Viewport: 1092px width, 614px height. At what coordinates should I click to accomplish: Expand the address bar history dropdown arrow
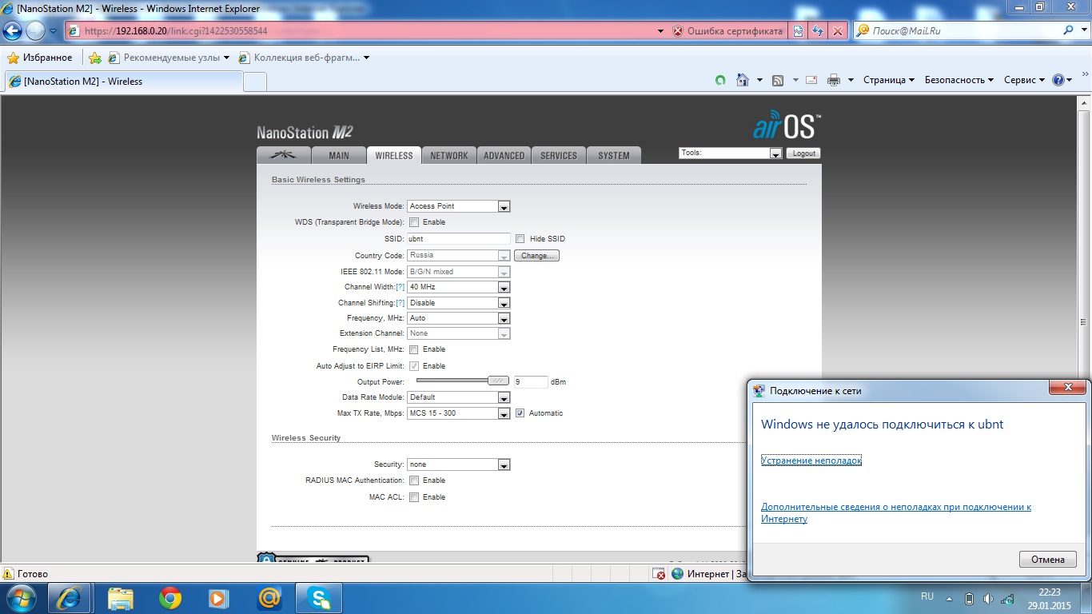click(x=660, y=31)
